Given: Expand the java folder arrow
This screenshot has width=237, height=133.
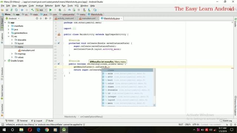Looking at the screenshot, I should point(9,30).
